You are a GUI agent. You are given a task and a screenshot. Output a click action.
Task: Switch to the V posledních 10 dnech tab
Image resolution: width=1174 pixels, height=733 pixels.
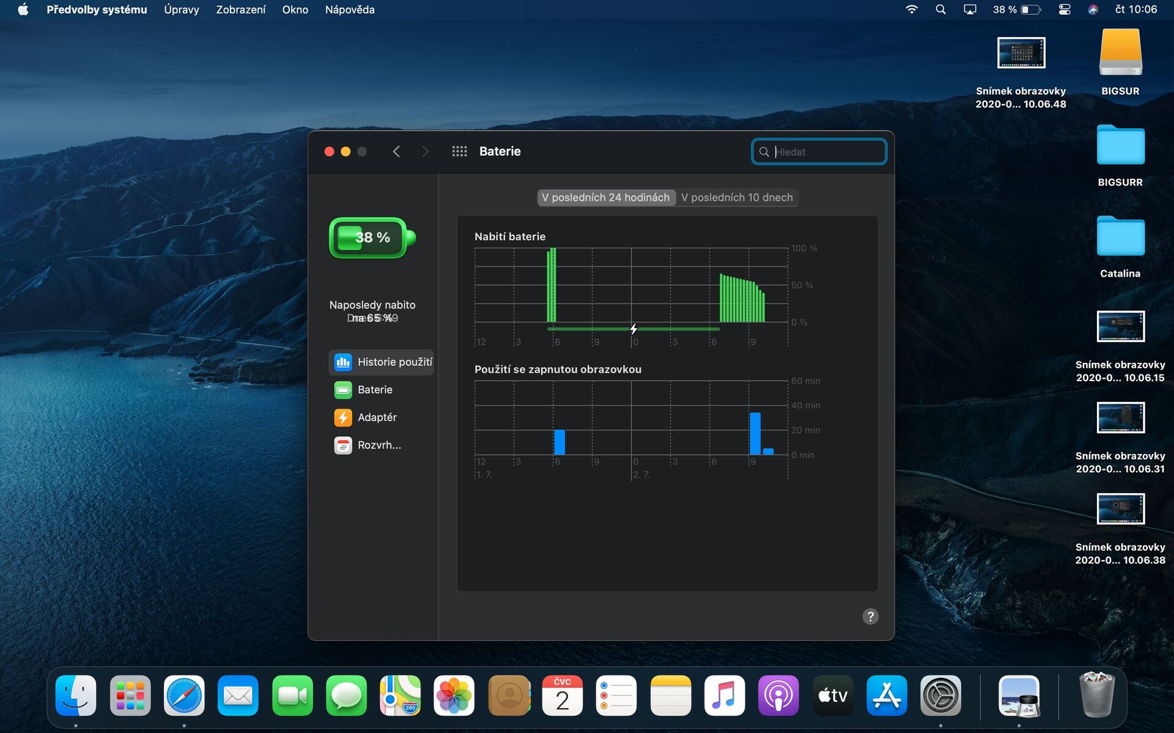click(736, 197)
